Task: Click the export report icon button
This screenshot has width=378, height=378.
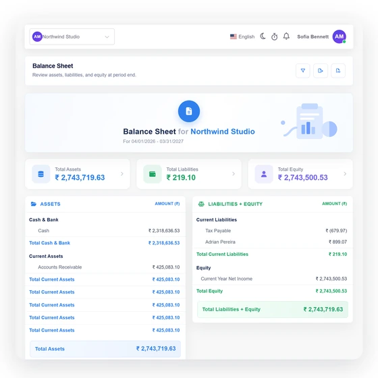Action: click(321, 71)
